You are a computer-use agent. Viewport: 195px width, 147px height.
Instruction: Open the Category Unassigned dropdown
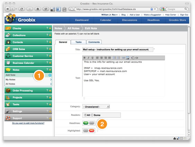pyautogui.click(x=96, y=106)
